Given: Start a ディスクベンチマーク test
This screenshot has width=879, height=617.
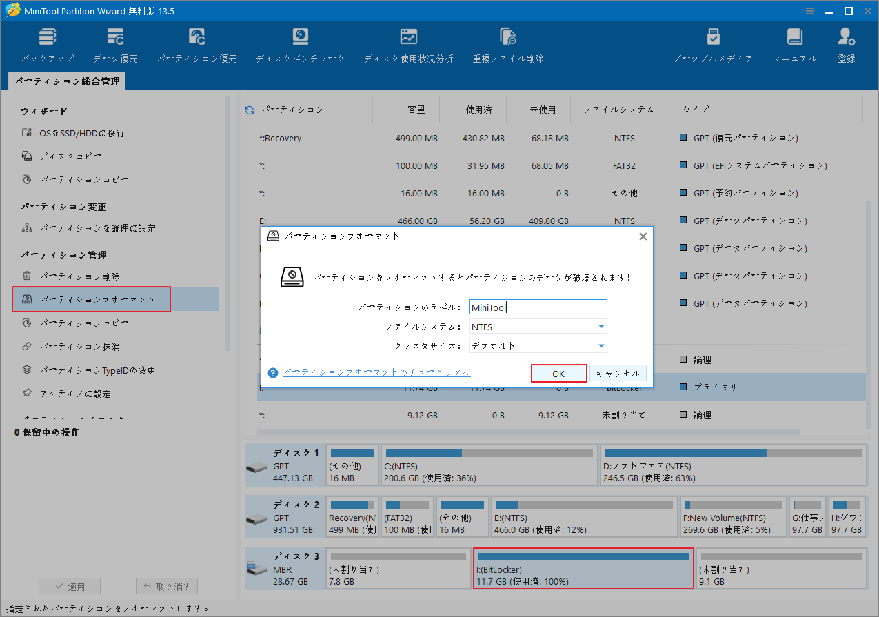Looking at the screenshot, I should (299, 43).
